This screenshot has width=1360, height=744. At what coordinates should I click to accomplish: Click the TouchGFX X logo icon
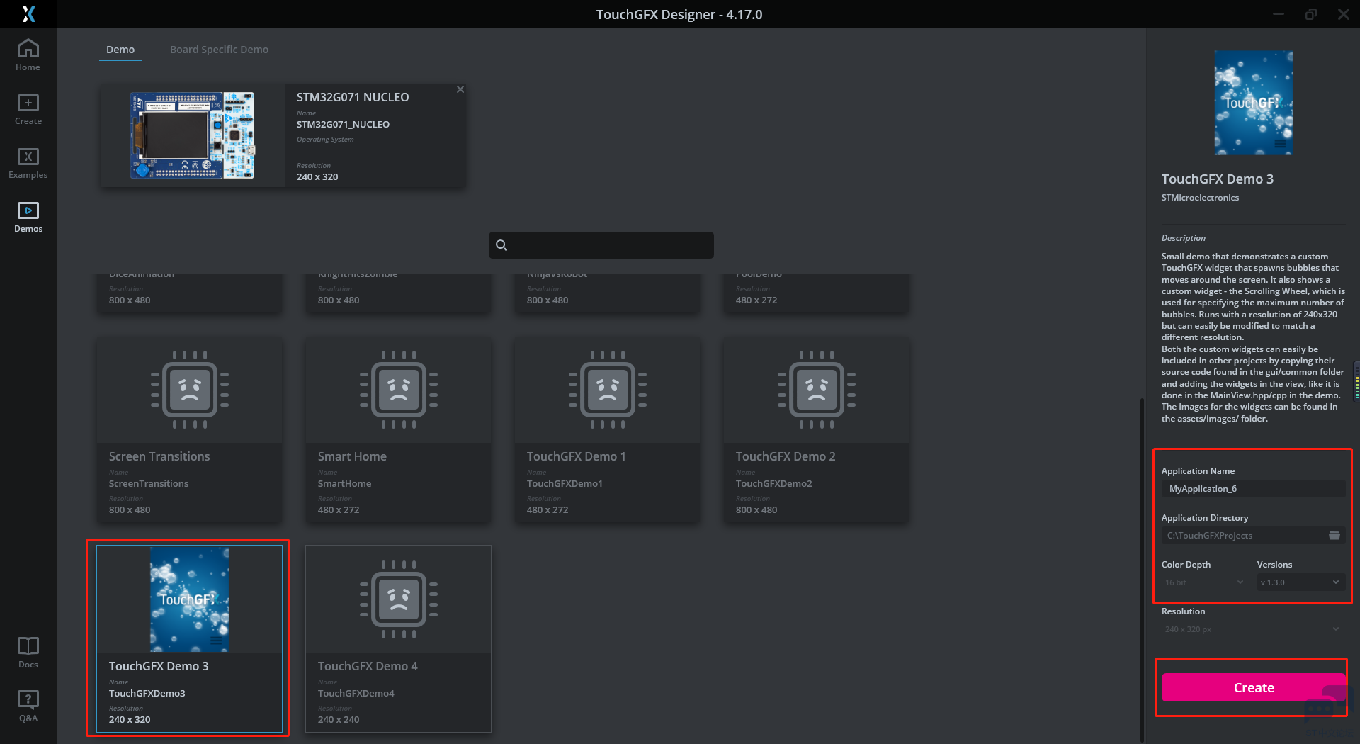28,14
